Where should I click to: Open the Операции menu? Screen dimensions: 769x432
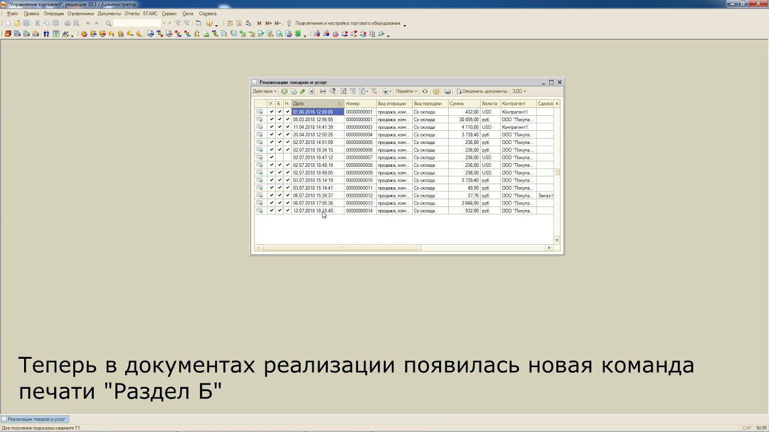point(53,13)
